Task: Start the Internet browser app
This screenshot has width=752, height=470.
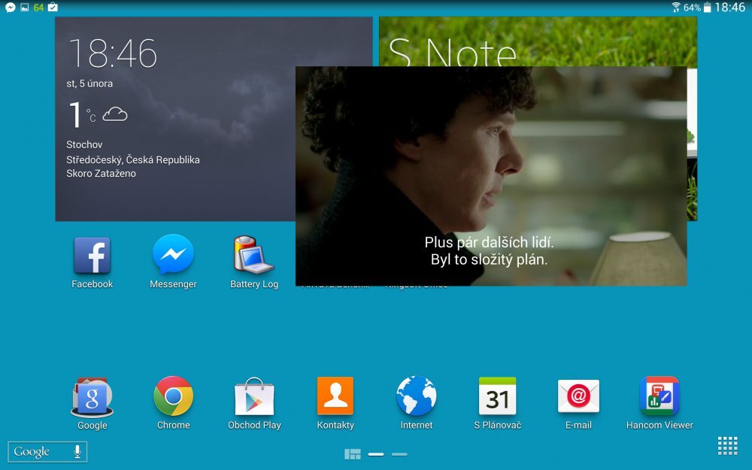Action: click(416, 395)
